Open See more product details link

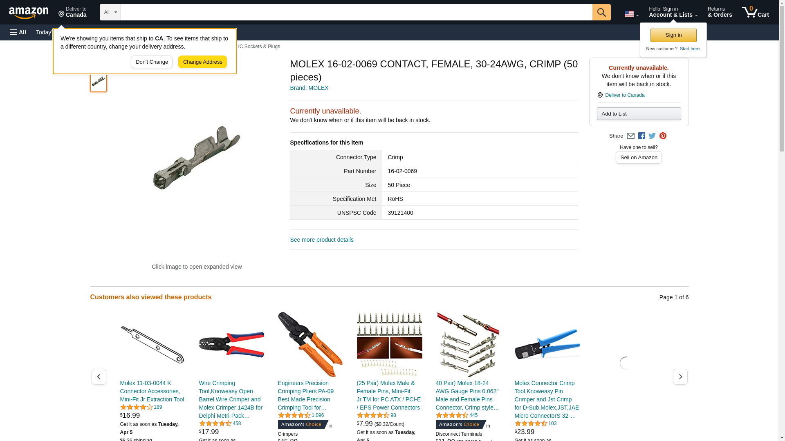coord(322,240)
